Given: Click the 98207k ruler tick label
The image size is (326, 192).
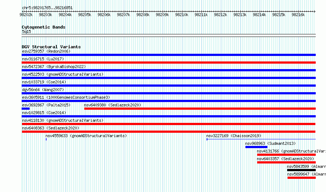Looking at the screenshot, I should click(123, 15).
